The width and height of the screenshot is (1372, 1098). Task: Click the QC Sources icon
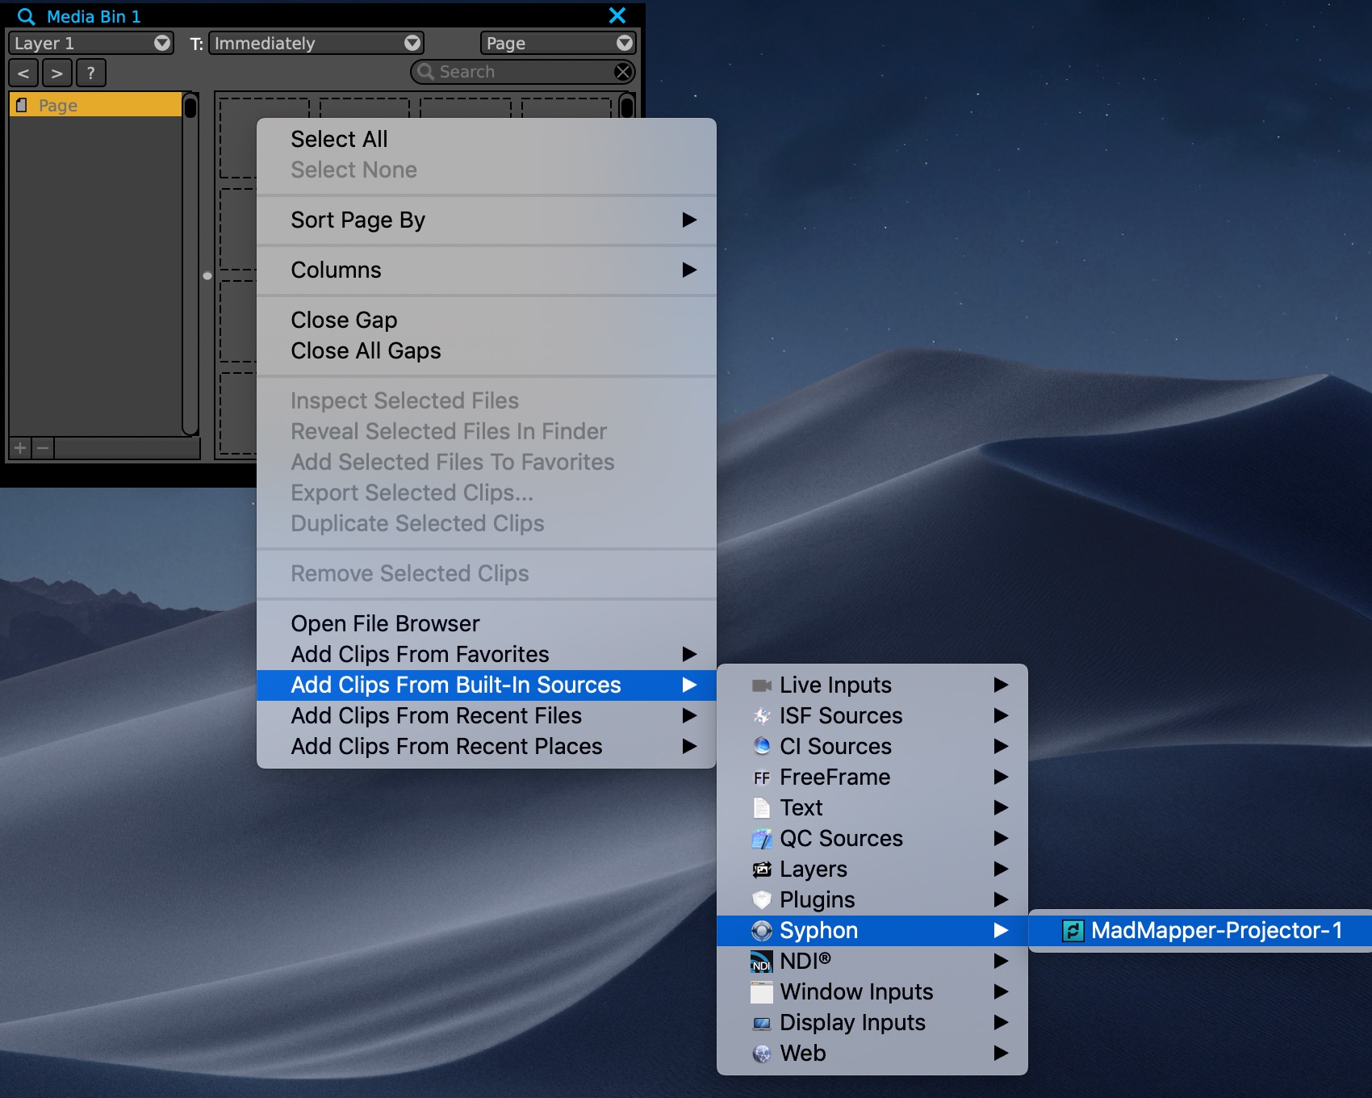pyautogui.click(x=761, y=839)
